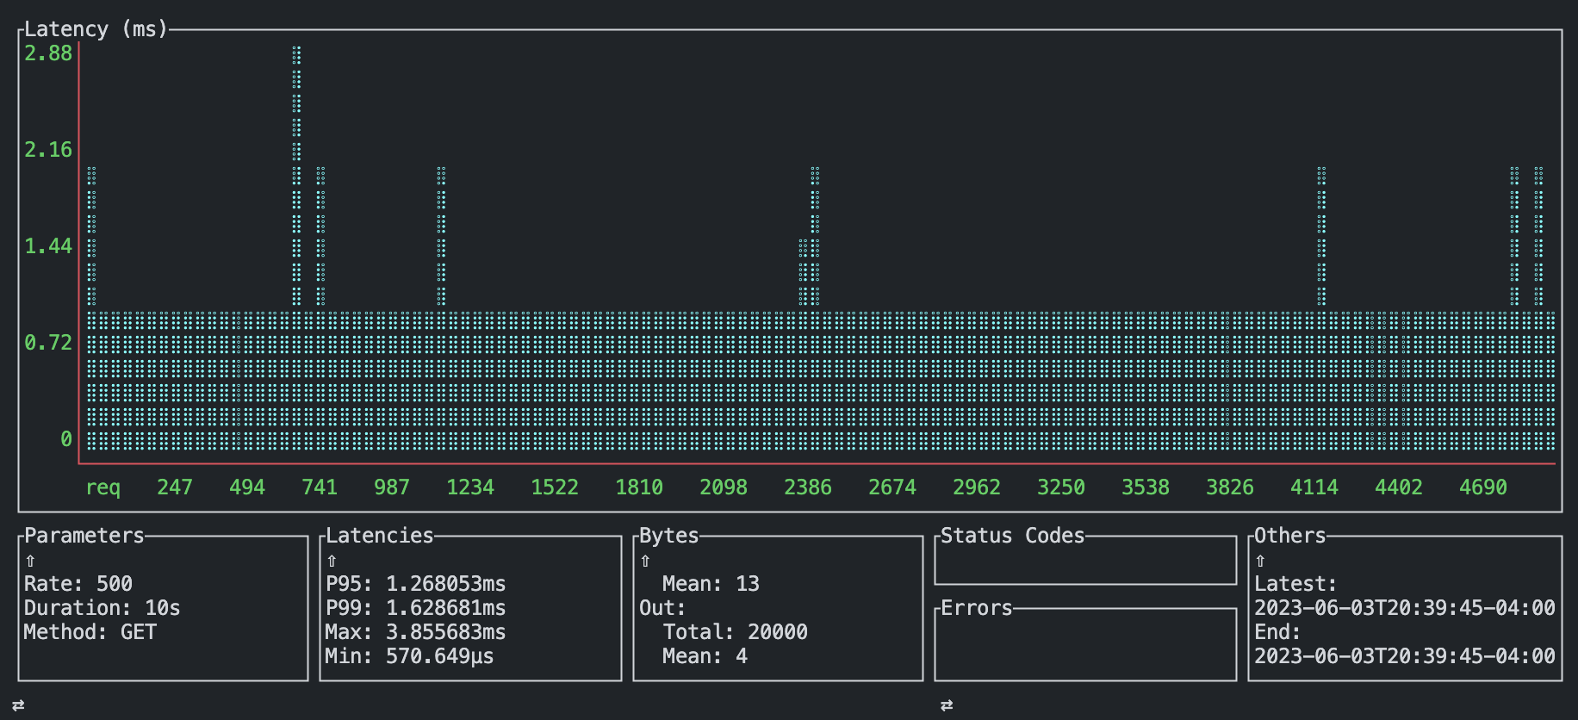Click the 1810 x-axis label
Viewport: 1578px width, 720px height.
click(x=639, y=487)
